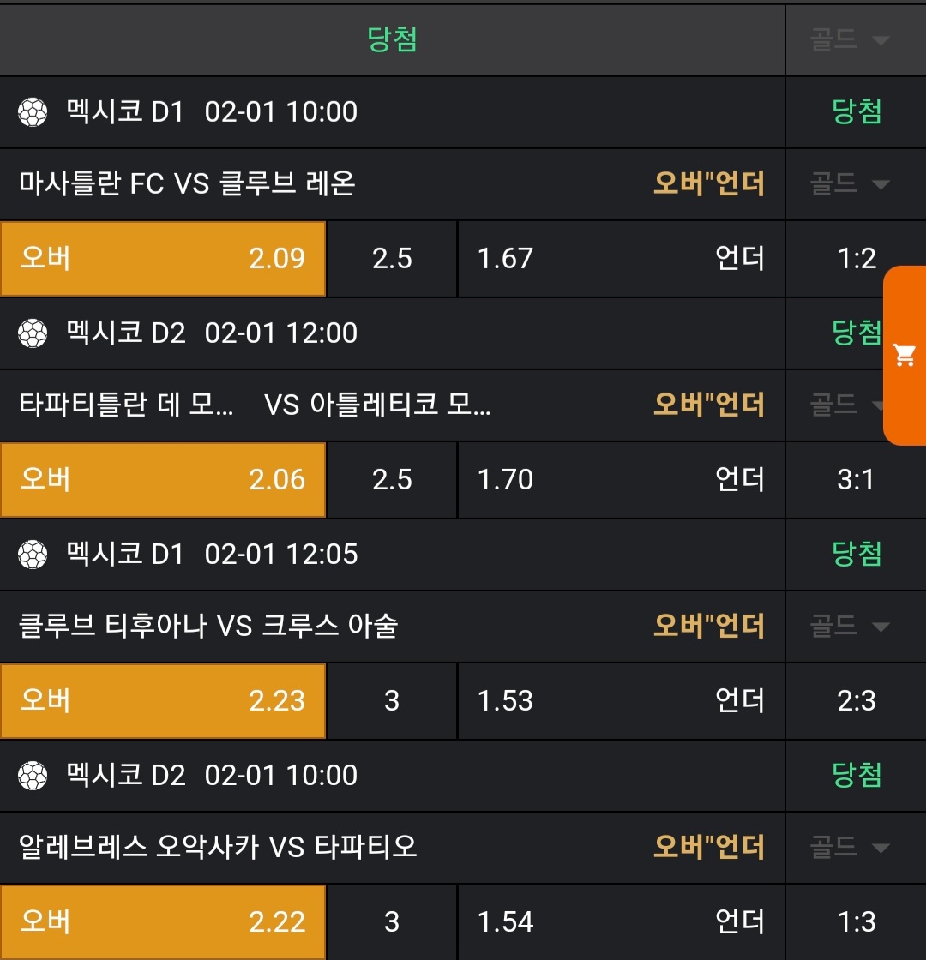This screenshot has width=926, height=960.
Task: Select 언더 1.67 for 마사틀란 FC match
Action: click(x=621, y=259)
